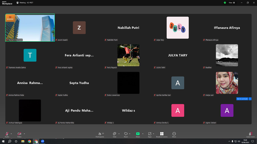Click the system tray microphone icon
This screenshot has height=144, width=257.
click(x=232, y=141)
